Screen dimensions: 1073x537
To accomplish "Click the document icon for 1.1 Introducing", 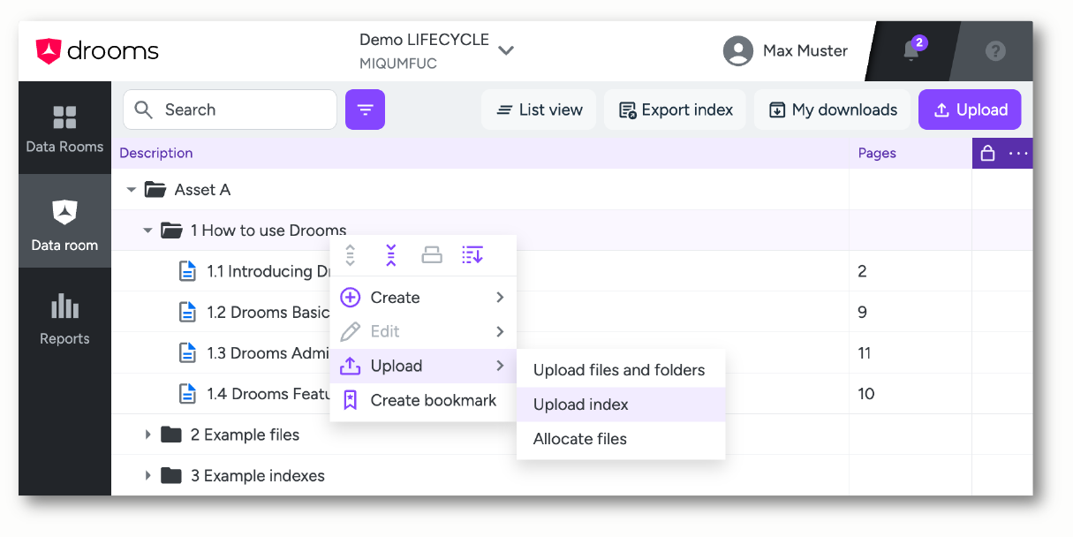I will pos(187,271).
